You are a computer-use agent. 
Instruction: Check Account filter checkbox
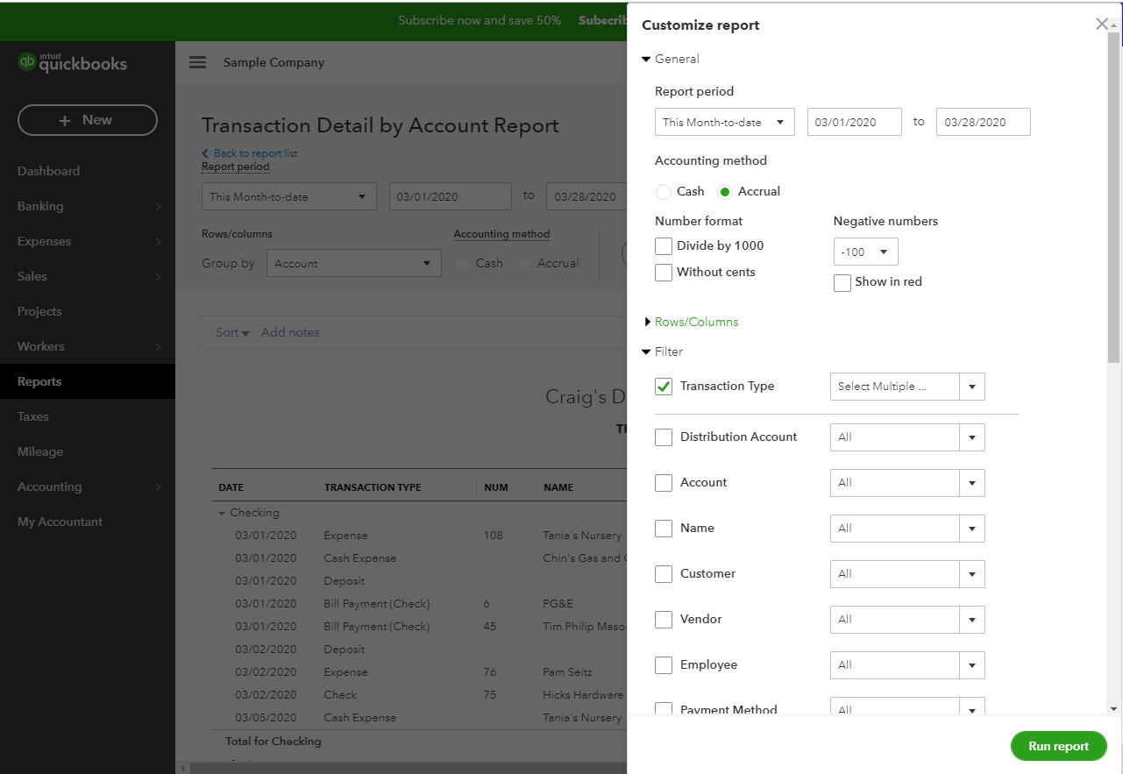click(x=664, y=483)
